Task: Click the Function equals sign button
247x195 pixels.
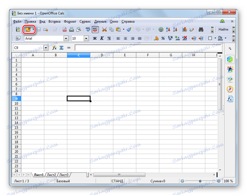Action: [69, 48]
